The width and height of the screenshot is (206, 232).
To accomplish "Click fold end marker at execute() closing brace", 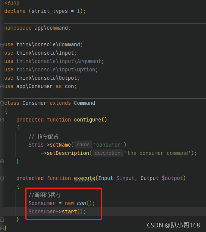I will pyautogui.click(x=2, y=220).
